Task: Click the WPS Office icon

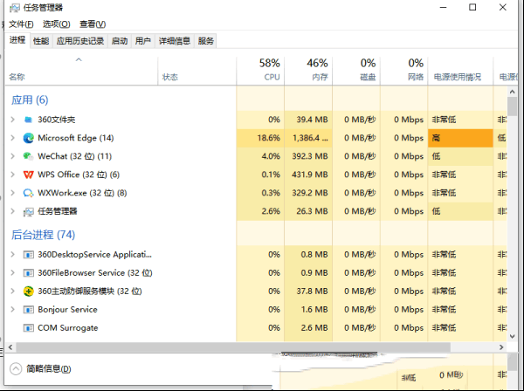Action: 29,175
